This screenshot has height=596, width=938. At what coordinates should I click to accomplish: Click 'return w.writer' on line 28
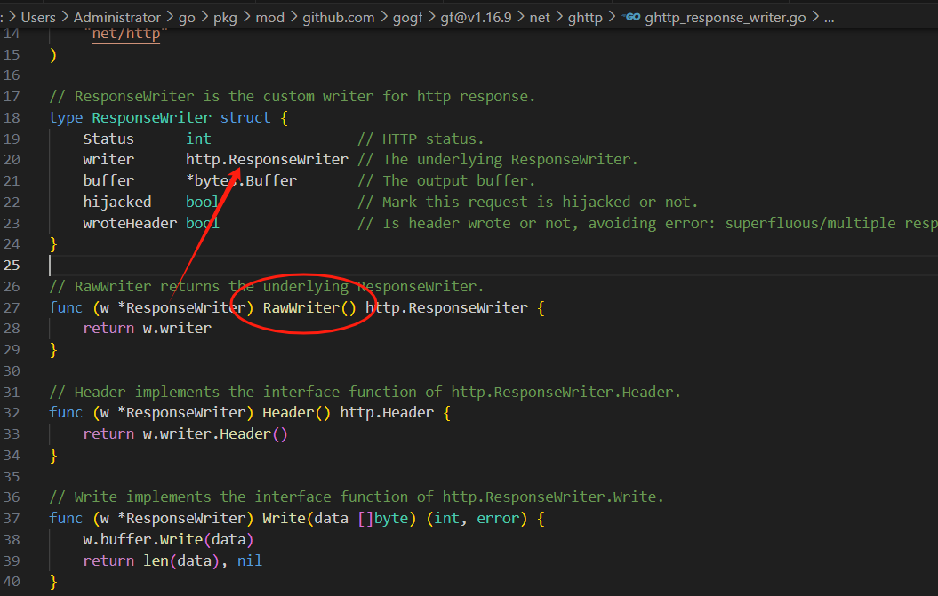coord(148,328)
